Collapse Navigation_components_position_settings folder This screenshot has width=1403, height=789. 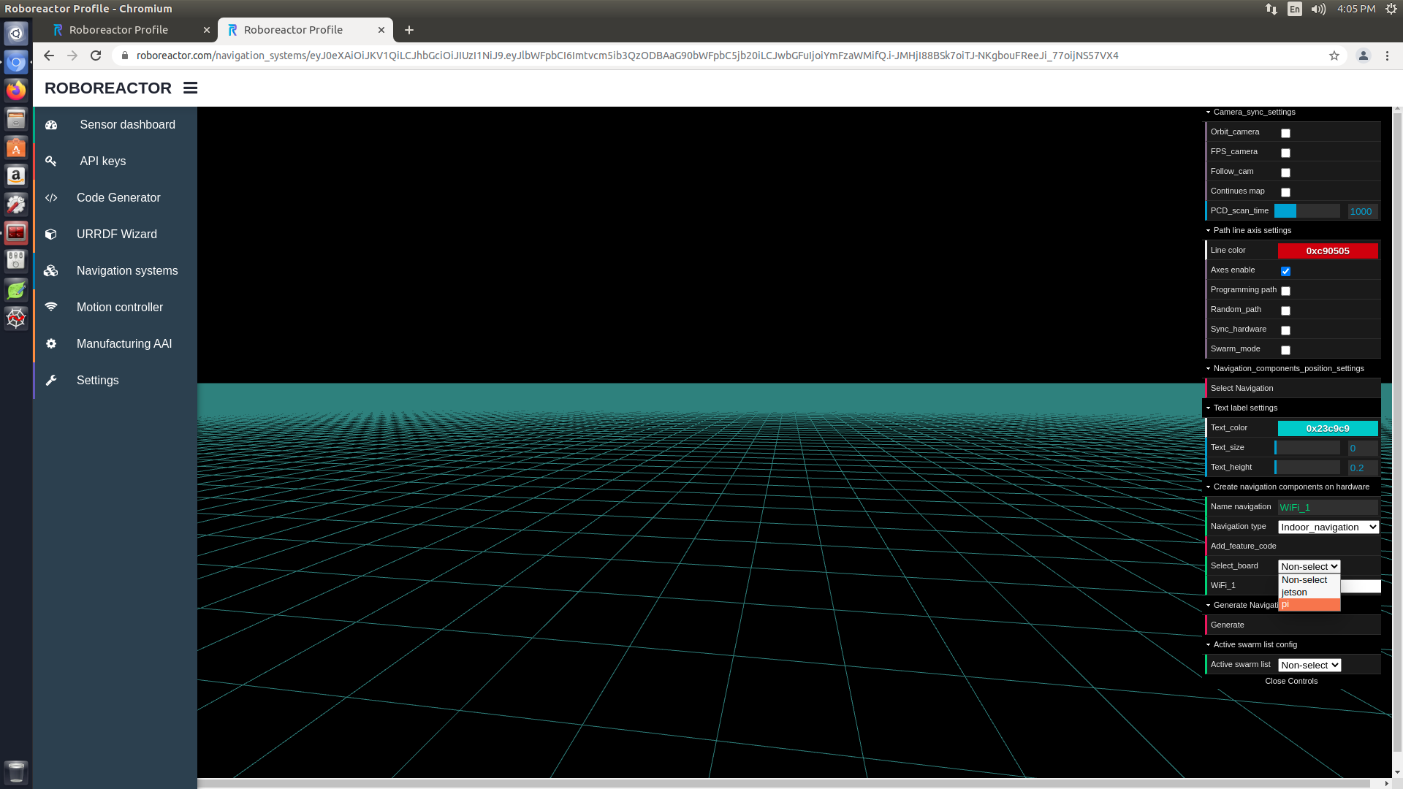click(x=1291, y=368)
